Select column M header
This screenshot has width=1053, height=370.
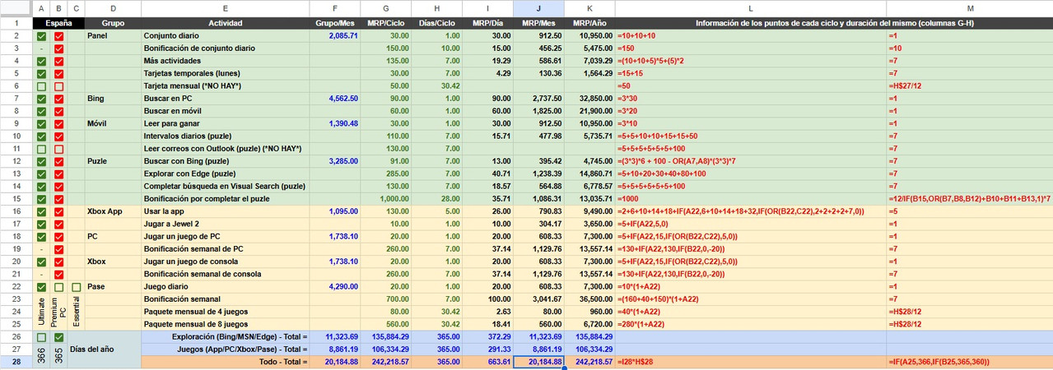(x=970, y=7)
